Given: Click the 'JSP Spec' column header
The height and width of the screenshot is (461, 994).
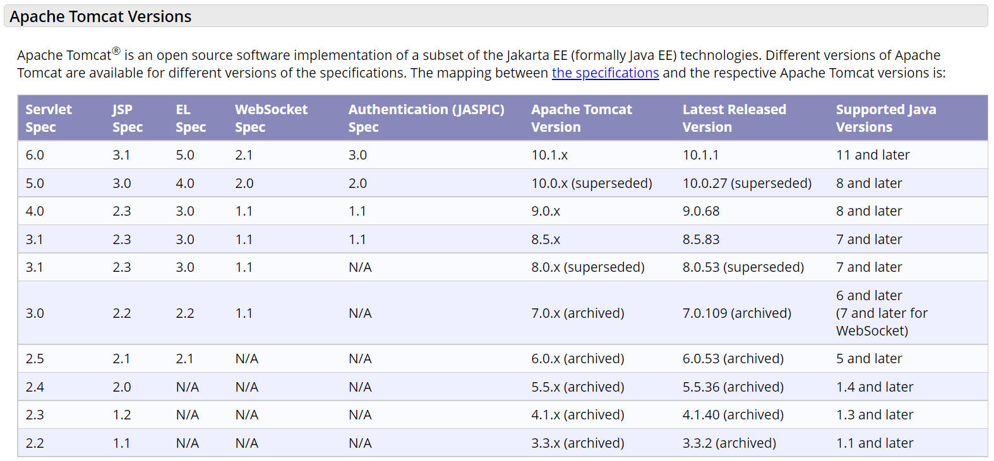Looking at the screenshot, I should coord(128,118).
